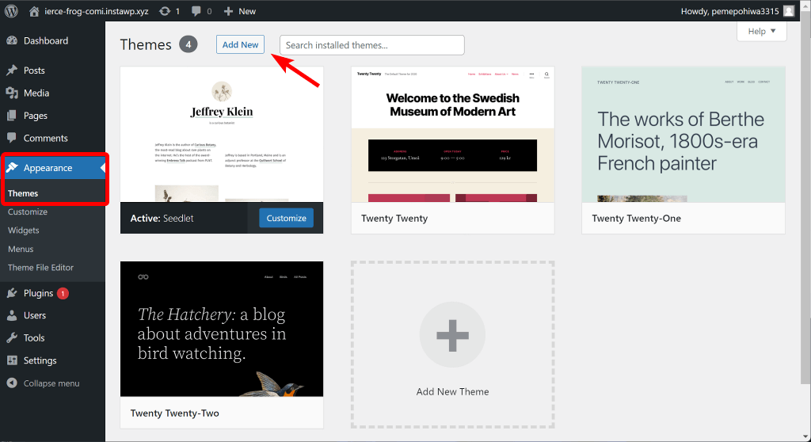The image size is (811, 442).
Task: Click the site name ierce-frog-comi.instawp.xyz
Action: tap(96, 11)
